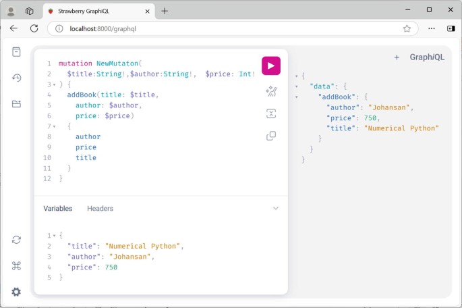The image size is (462, 308).
Task: View site information icon in address bar
Action: coord(59,28)
